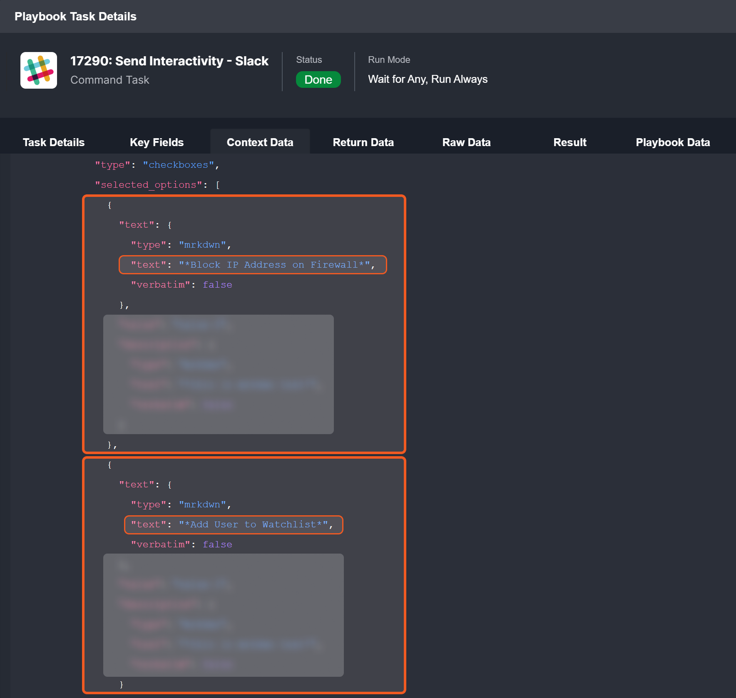Viewport: 736px width, 698px height.
Task: Click the second blurred JSON block
Action: click(x=223, y=615)
